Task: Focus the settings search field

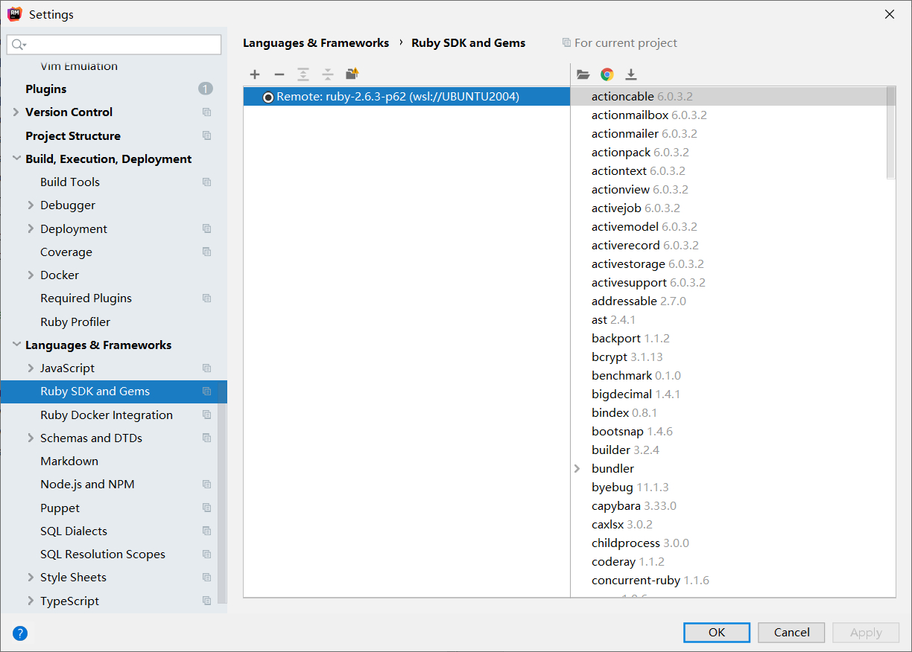Action: click(114, 45)
